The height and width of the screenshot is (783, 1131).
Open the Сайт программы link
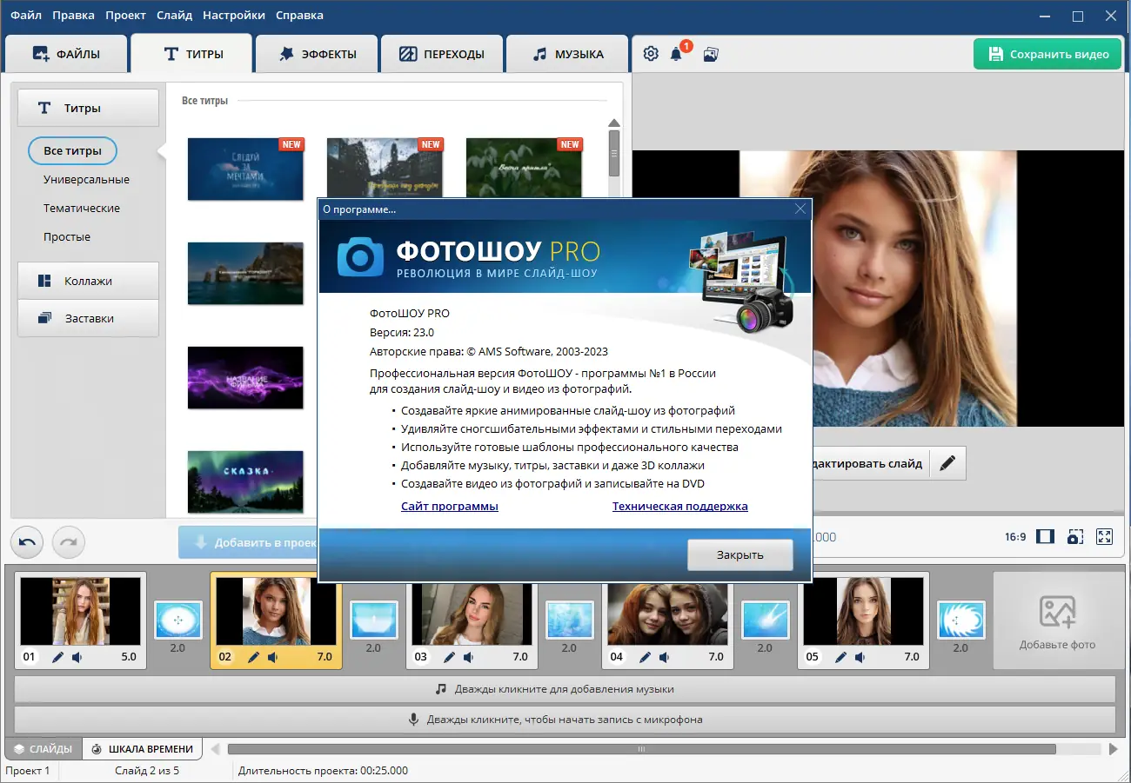450,506
